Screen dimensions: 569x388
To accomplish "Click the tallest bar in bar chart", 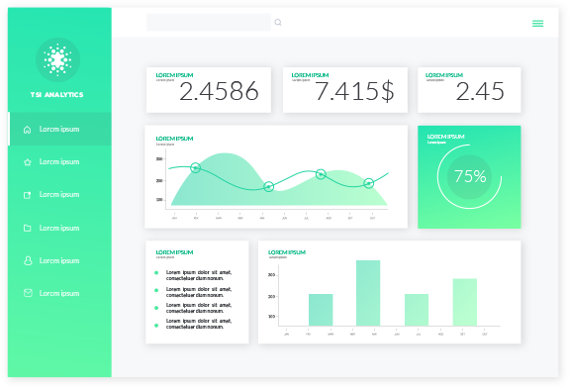I will point(368,293).
